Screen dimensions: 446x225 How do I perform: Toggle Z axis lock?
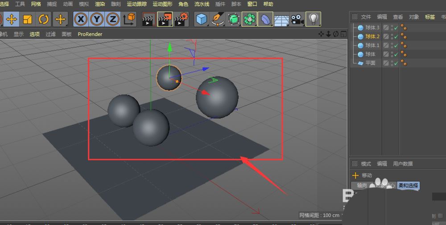[113, 19]
